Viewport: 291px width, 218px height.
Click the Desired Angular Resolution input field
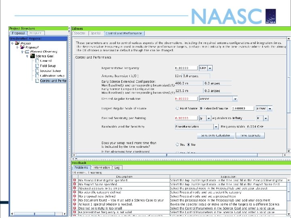[x=186, y=99]
